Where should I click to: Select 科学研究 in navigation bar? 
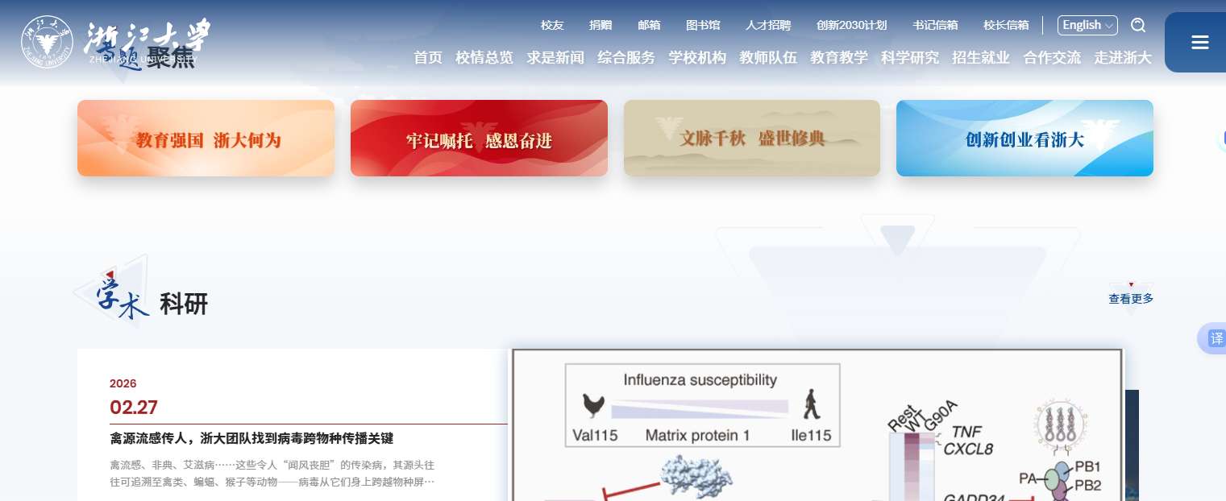click(x=910, y=57)
